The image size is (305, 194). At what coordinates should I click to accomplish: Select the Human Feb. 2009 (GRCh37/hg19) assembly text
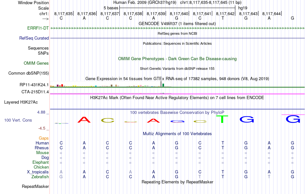click(145, 3)
